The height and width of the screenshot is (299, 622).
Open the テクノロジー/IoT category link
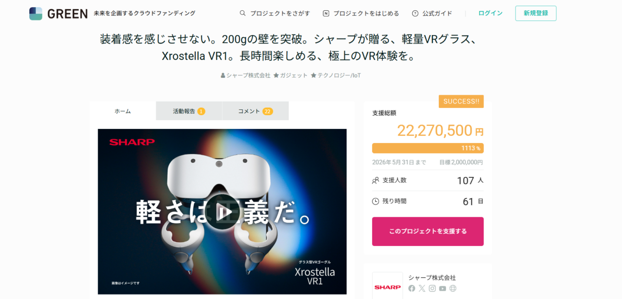pos(336,75)
